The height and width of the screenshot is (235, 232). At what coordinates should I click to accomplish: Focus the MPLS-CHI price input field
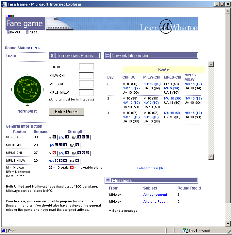pyautogui.click(x=86, y=84)
